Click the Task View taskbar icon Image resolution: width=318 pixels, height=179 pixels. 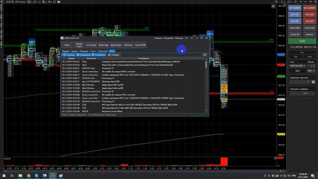coord(12,176)
